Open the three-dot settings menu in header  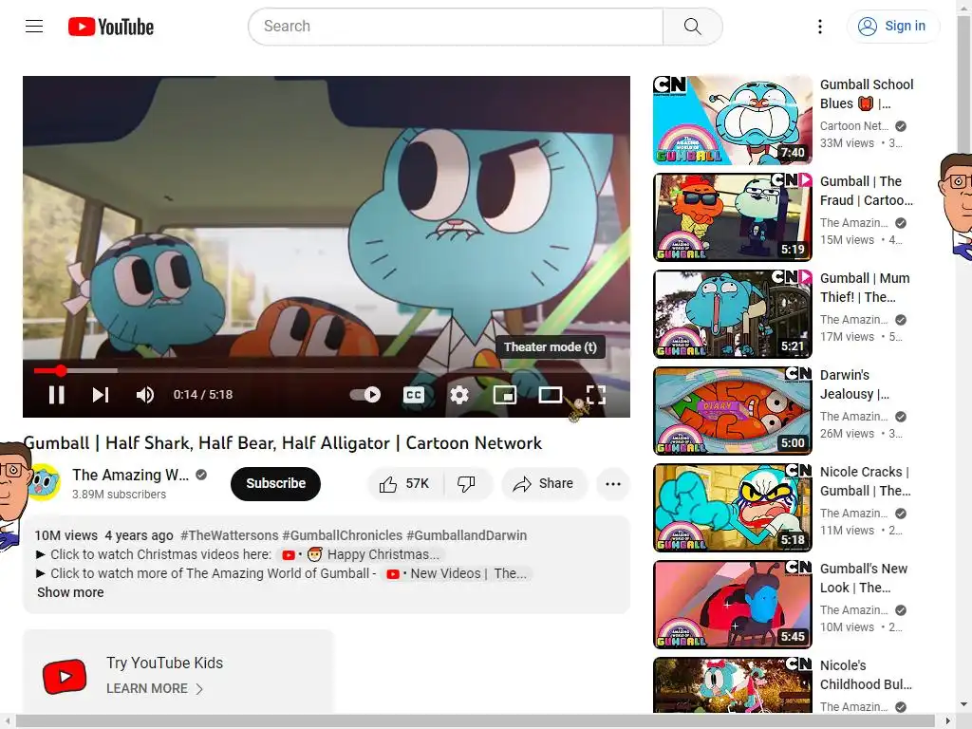(x=819, y=26)
